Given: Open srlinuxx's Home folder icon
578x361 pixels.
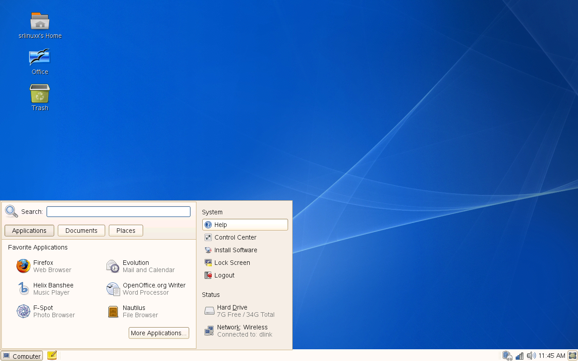Looking at the screenshot, I should point(40,26).
